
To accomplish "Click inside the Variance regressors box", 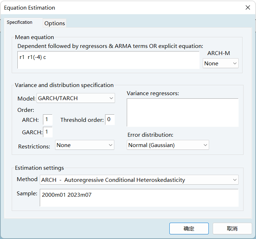I will tap(182, 113).
